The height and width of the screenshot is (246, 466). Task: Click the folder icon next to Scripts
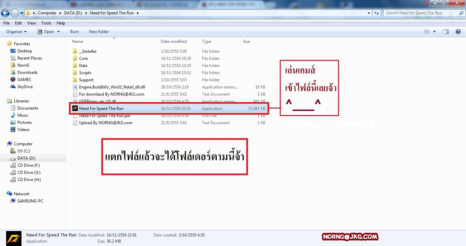click(75, 73)
